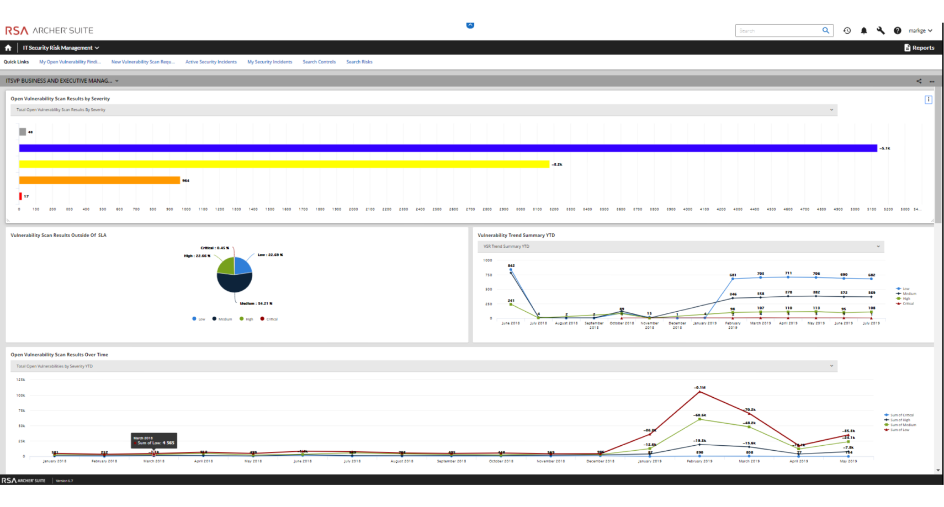Image resolution: width=944 pixels, height=507 pixels.
Task: Open VSR Trend Summary YTD dropdown
Action: tap(681, 247)
